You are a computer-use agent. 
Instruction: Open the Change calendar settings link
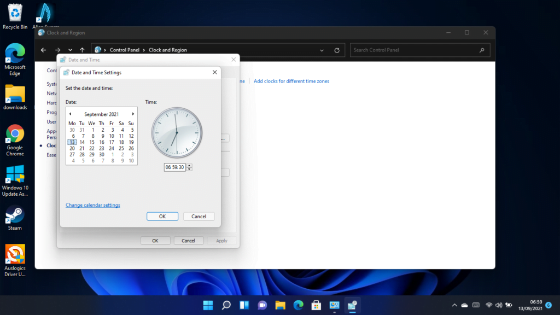pyautogui.click(x=92, y=205)
